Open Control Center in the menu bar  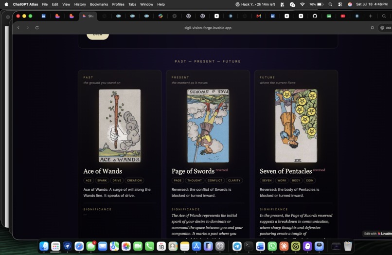pos(340,4)
